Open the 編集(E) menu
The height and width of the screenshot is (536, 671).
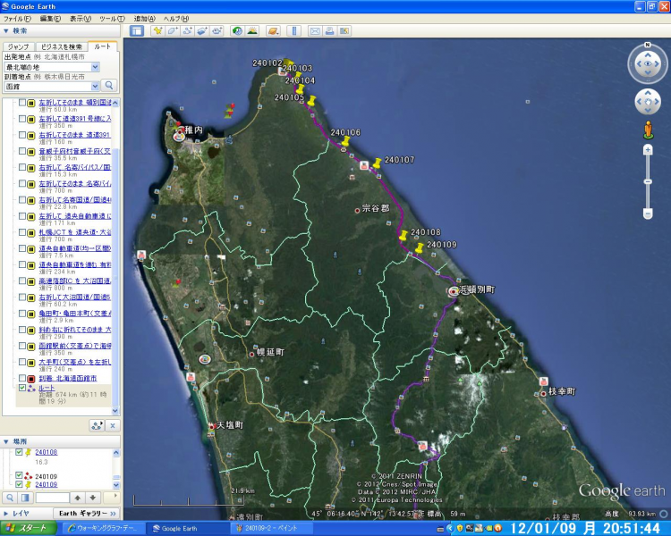(x=50, y=19)
